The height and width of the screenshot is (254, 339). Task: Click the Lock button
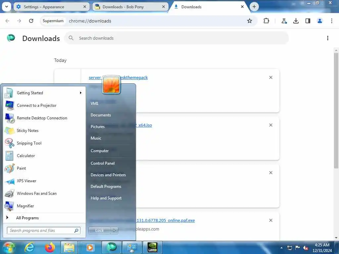99,231
